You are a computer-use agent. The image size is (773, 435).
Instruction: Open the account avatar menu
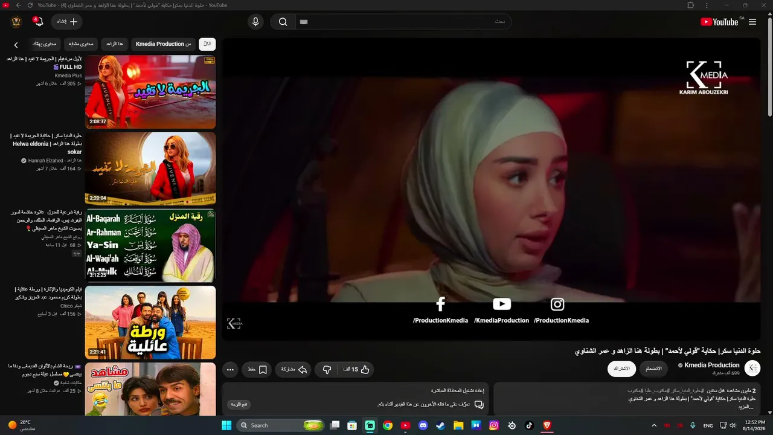tap(16, 22)
